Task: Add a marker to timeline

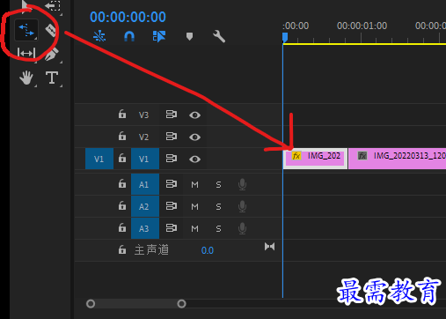Action: tap(189, 36)
